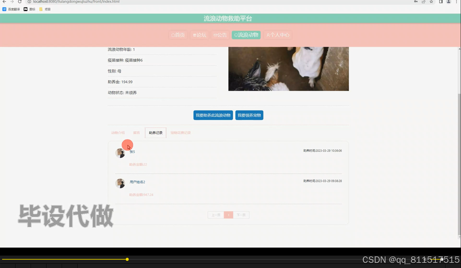Click the 我要领养宠物 button
461x268 pixels.
(x=249, y=115)
